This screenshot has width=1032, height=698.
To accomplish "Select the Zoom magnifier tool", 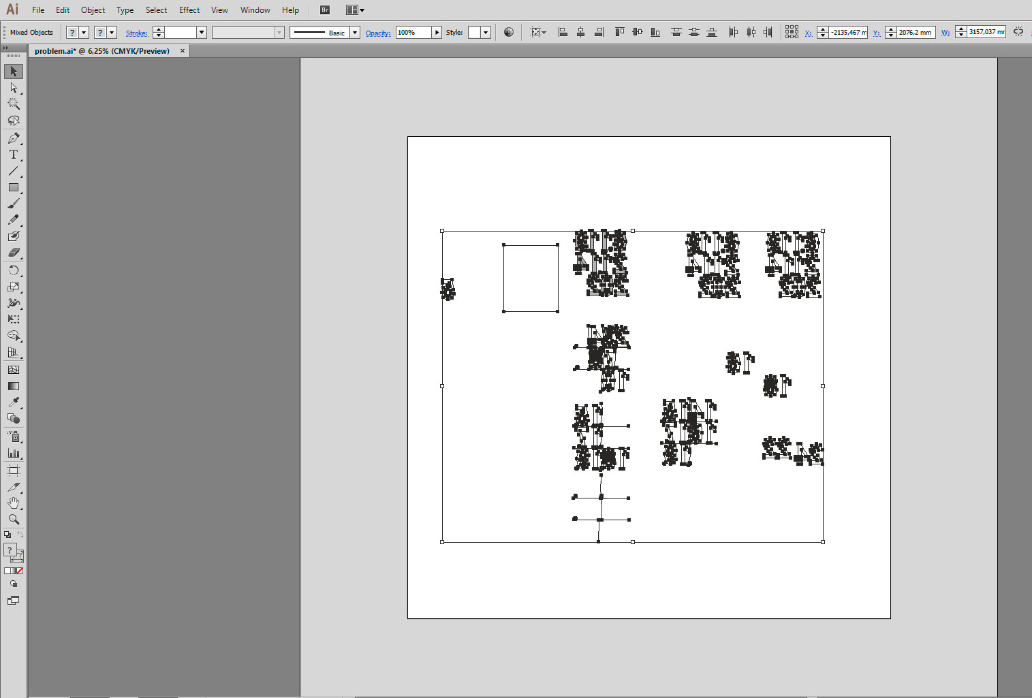I will pyautogui.click(x=14, y=520).
